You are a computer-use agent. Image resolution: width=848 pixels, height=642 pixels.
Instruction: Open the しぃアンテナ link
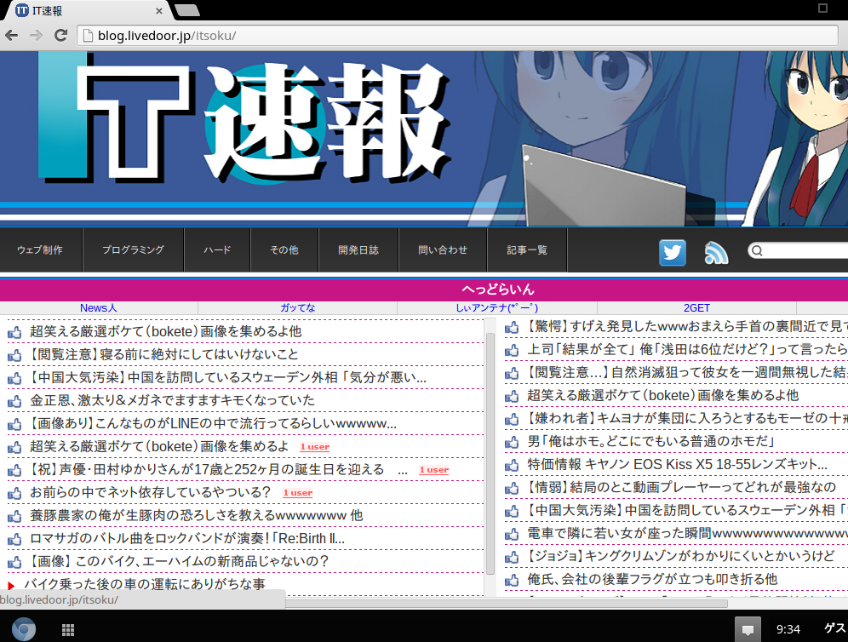pos(497,307)
